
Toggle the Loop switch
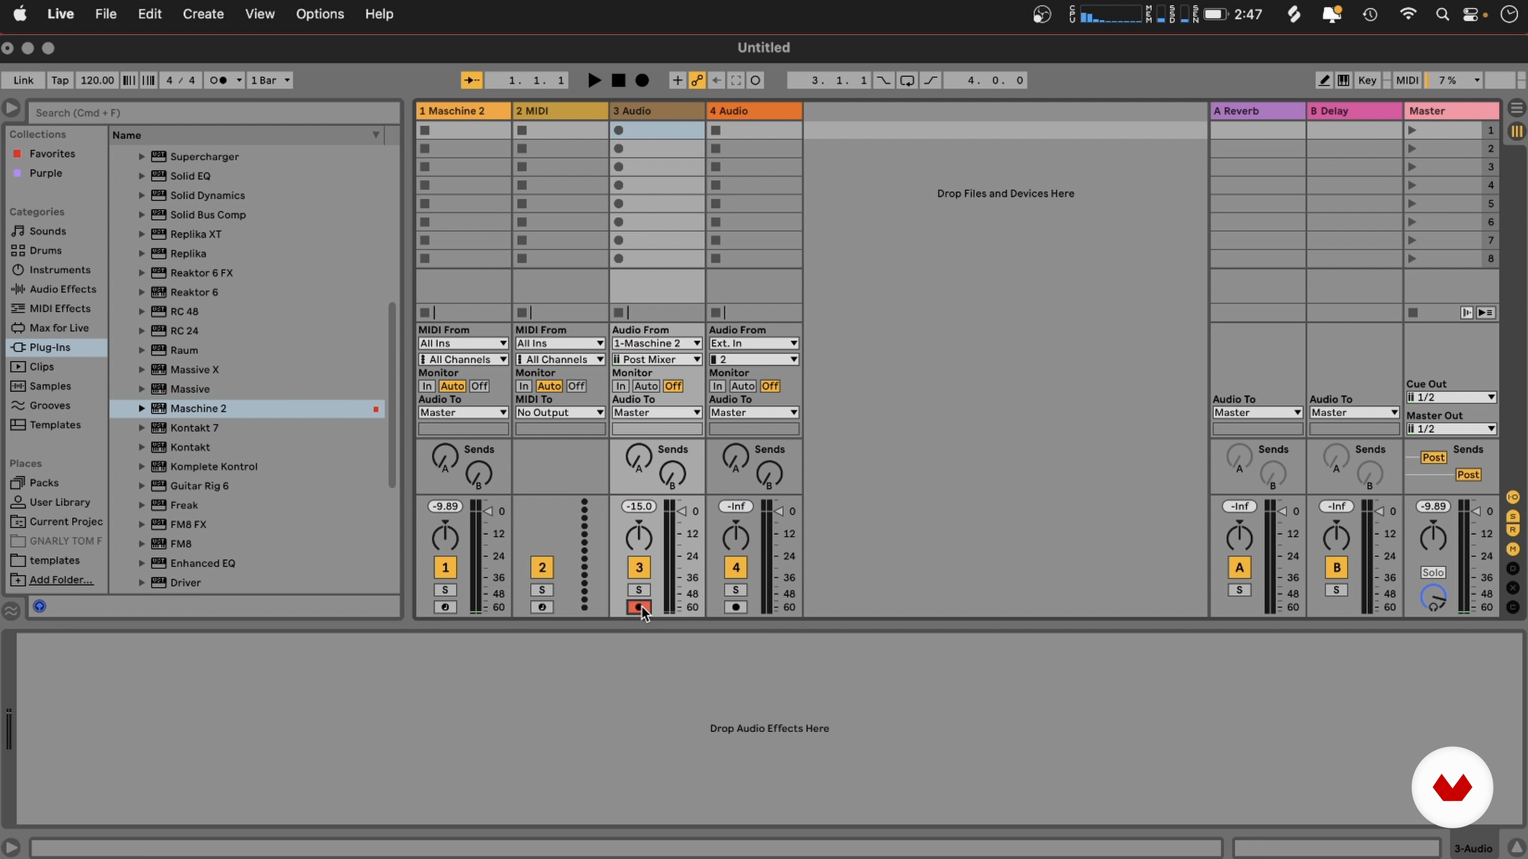[907, 80]
